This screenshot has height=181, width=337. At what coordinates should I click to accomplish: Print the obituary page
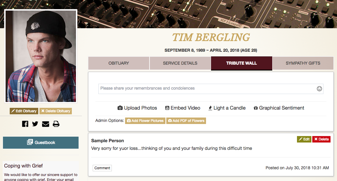point(56,124)
